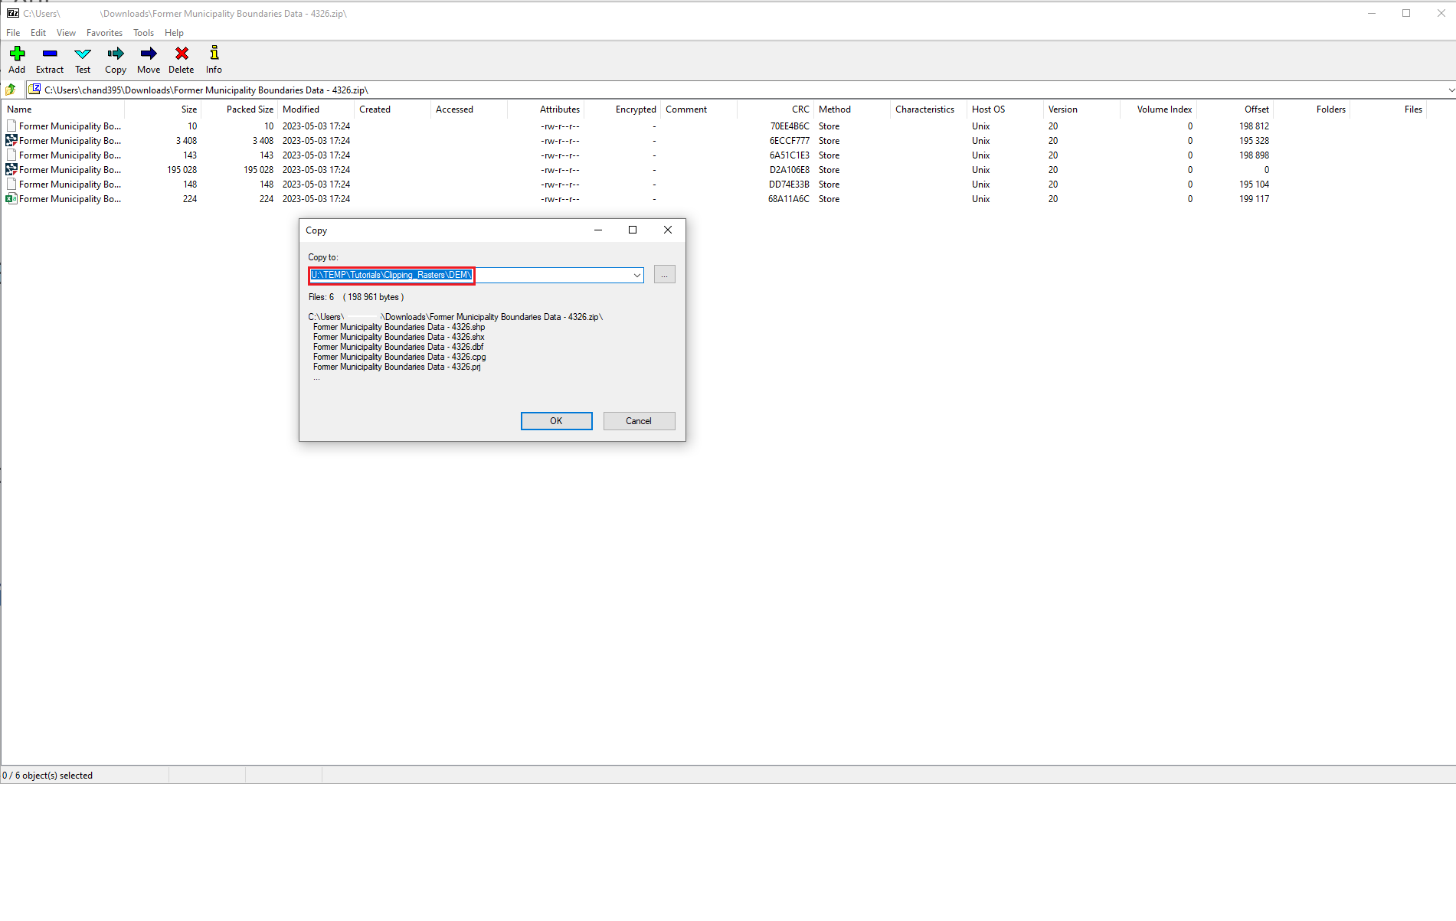Click the up-one-level folder icon

click(11, 89)
